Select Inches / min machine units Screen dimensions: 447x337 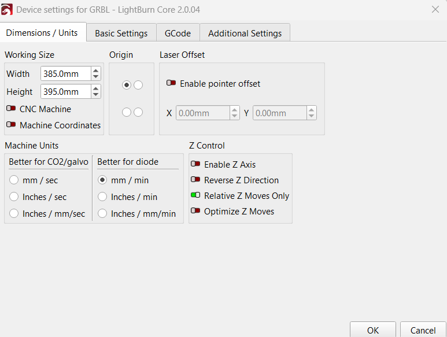102,197
